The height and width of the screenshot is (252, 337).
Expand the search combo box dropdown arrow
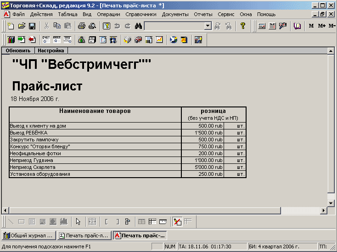pyautogui.click(x=208, y=26)
